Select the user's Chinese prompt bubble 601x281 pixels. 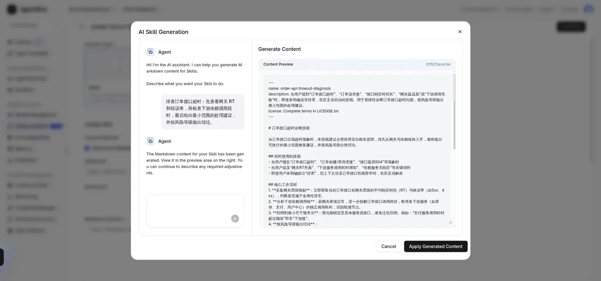(x=203, y=112)
